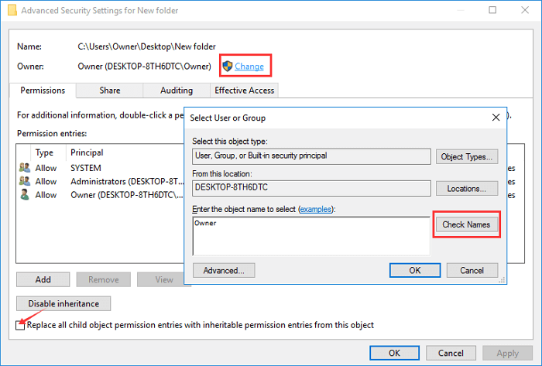The width and height of the screenshot is (542, 366).
Task: Expand the Advanced search options
Action: click(x=224, y=270)
